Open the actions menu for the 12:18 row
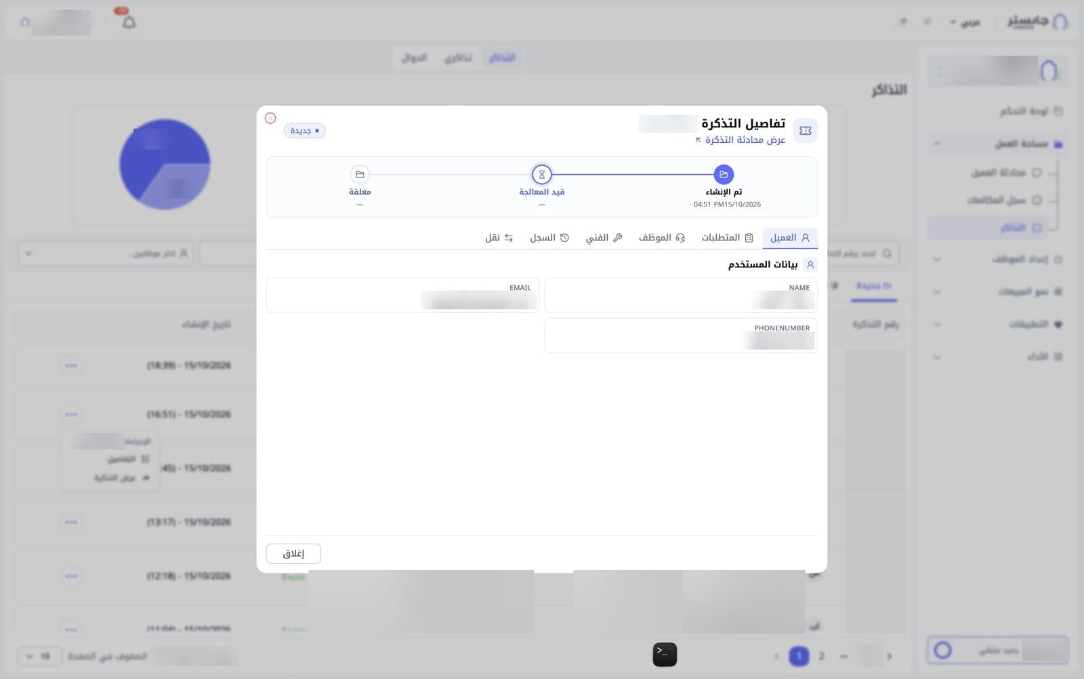Screen dimensions: 1084x679 pos(71,576)
